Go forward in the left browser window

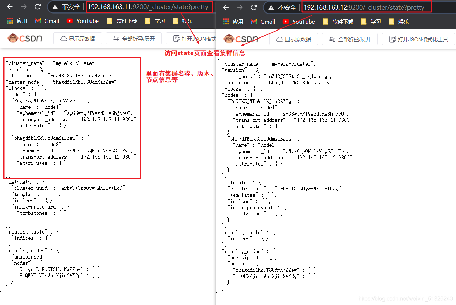pos(24,7)
